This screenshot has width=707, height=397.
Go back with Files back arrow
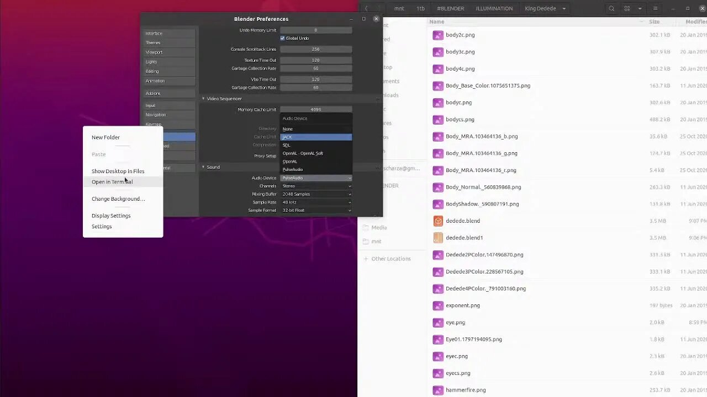click(x=366, y=8)
